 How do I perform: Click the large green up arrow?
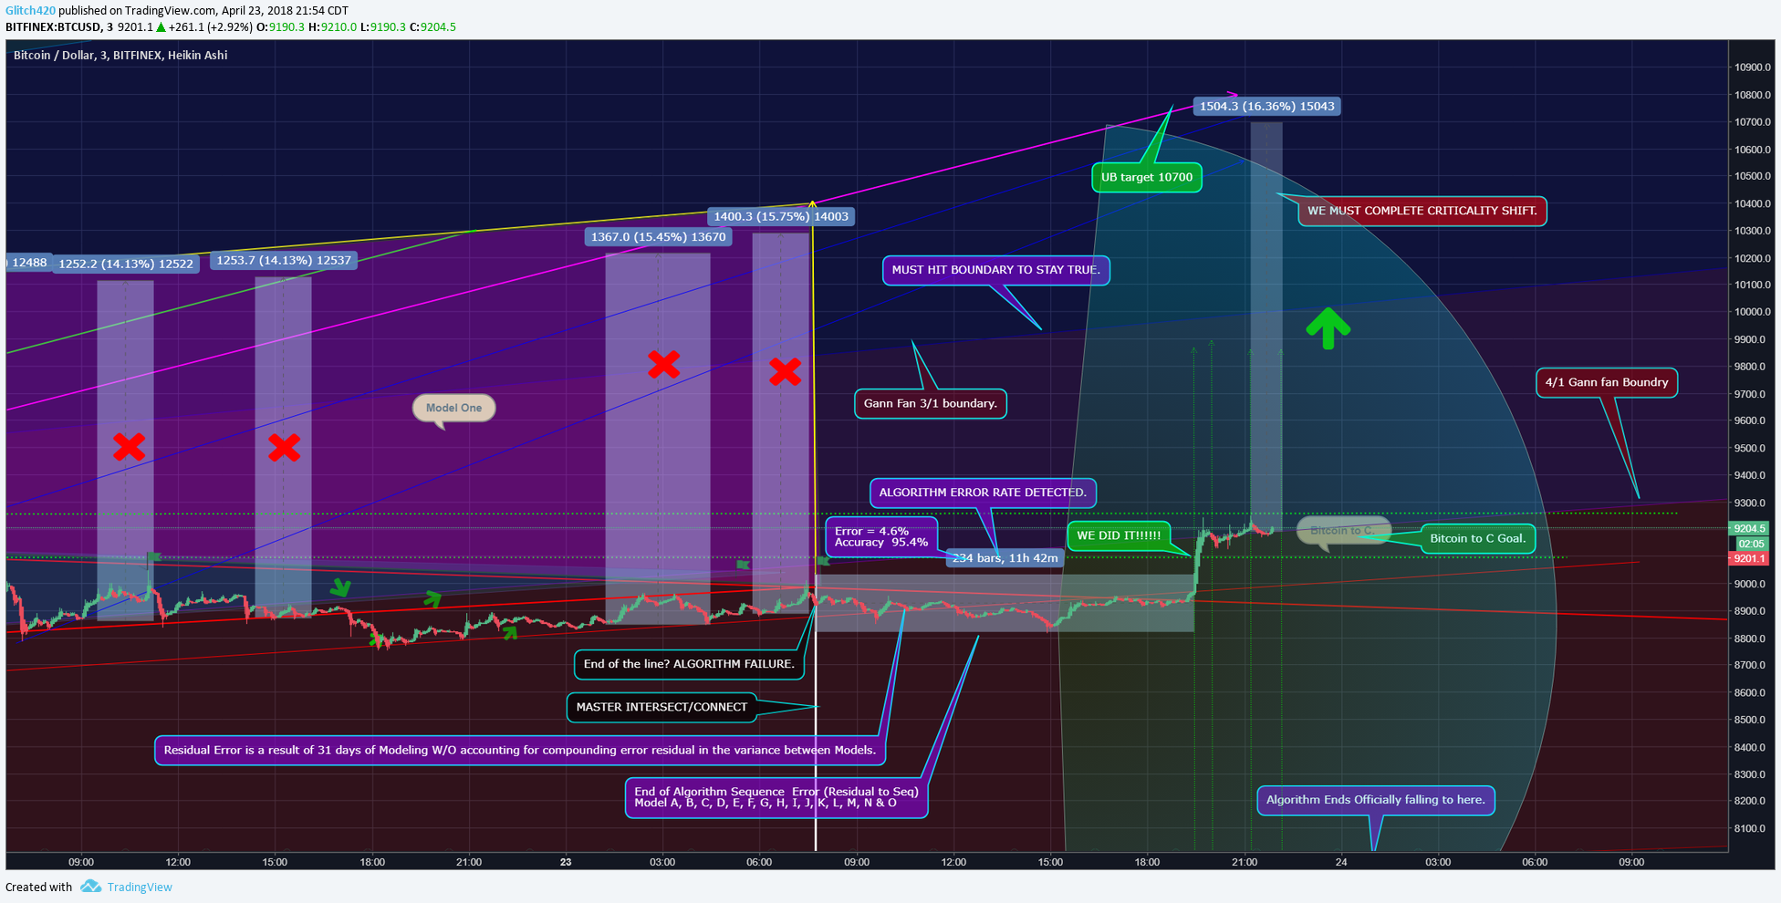1328,328
